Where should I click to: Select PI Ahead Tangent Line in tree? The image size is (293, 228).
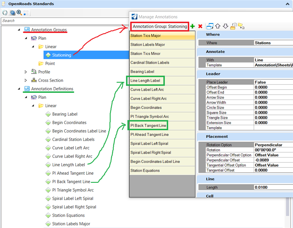[73, 173]
